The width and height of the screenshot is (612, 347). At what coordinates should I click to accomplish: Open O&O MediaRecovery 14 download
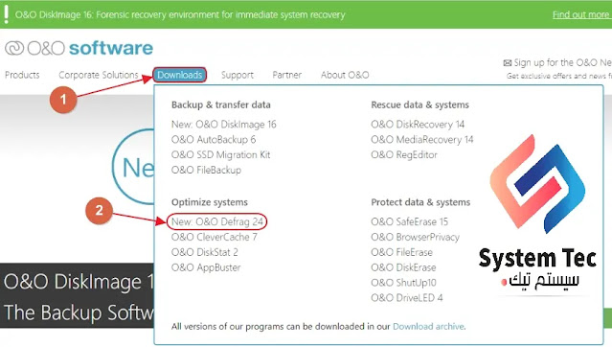tap(422, 140)
